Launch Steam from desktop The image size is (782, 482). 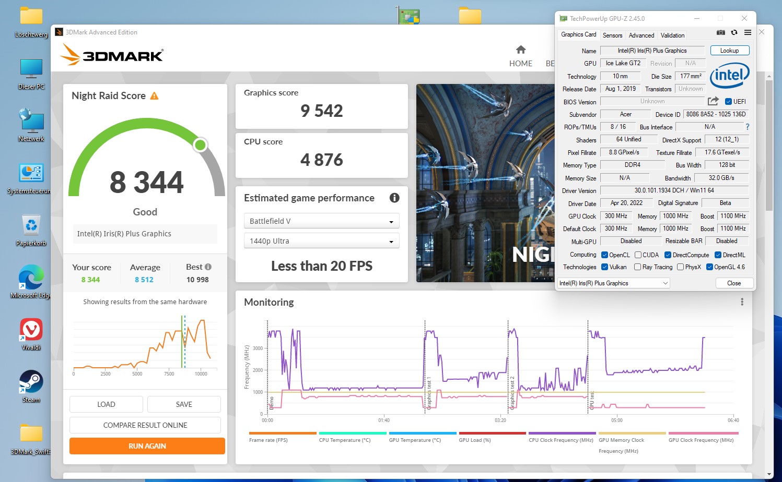(x=31, y=387)
